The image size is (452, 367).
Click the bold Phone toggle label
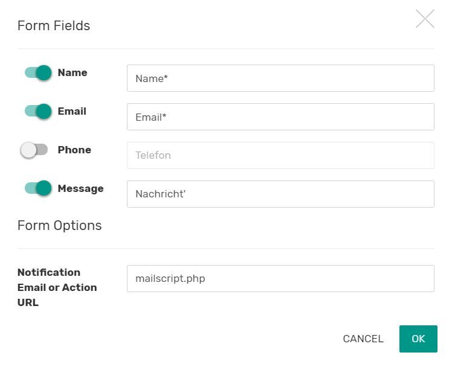click(x=74, y=150)
